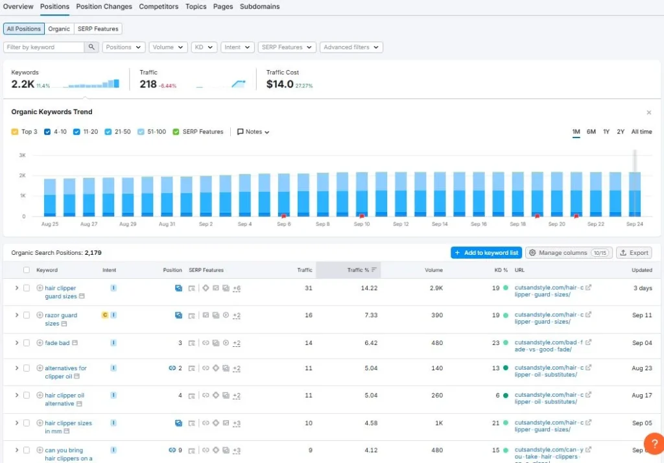Click the Sep 24 bar in the trend chart

click(634, 195)
